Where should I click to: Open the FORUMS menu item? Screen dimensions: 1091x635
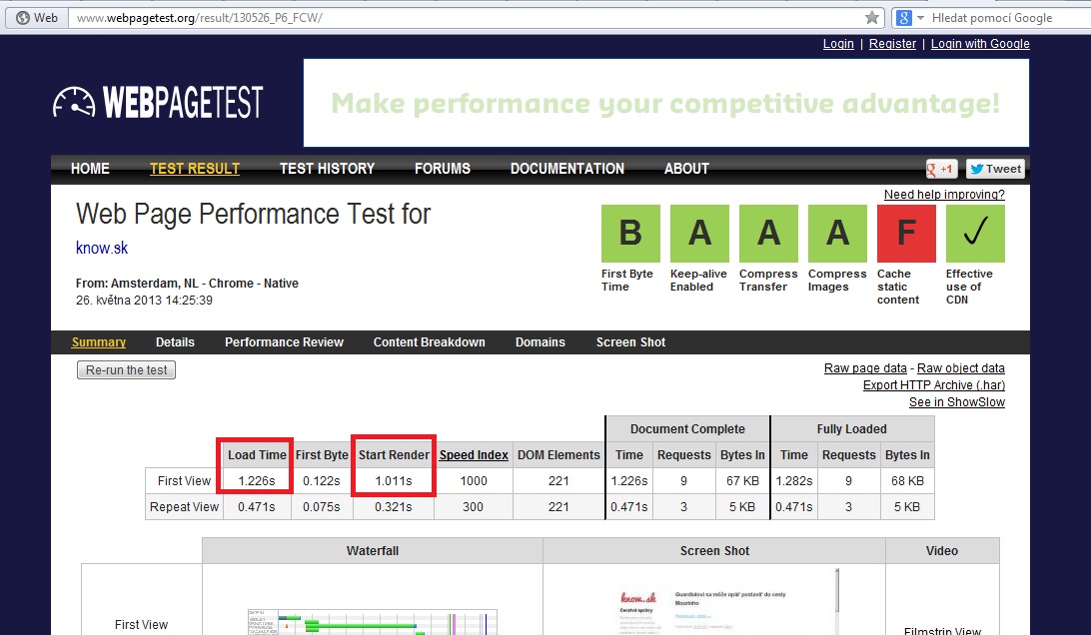[x=443, y=169]
